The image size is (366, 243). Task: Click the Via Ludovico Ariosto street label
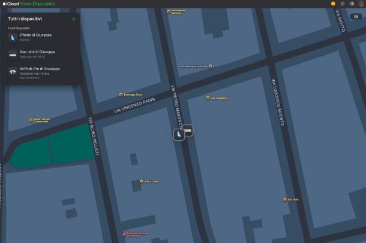click(278, 102)
